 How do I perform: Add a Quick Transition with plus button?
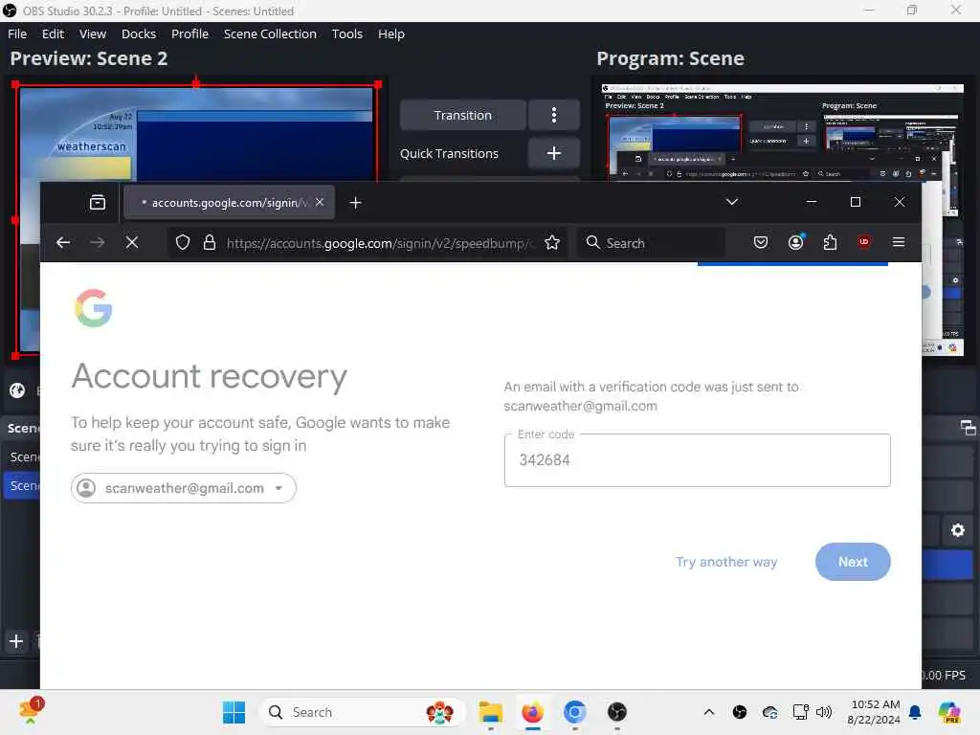pos(554,153)
